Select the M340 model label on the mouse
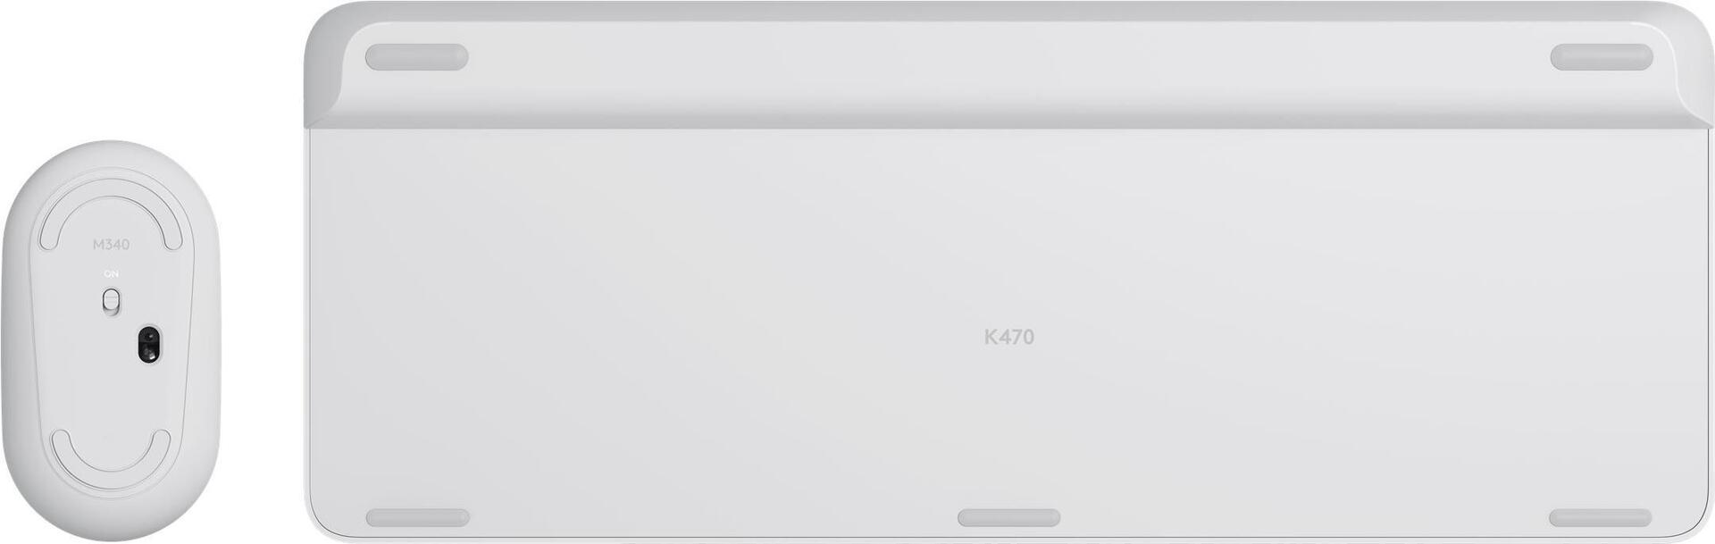 pyautogui.click(x=111, y=245)
